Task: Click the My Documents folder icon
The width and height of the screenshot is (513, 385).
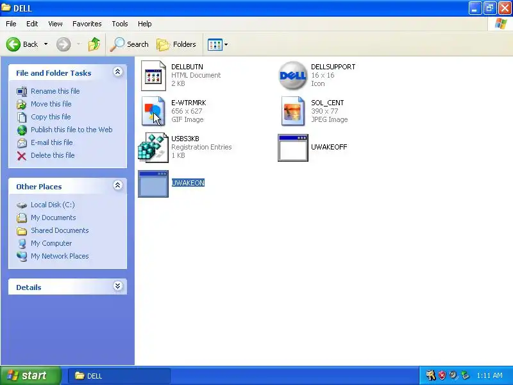Action: click(22, 218)
